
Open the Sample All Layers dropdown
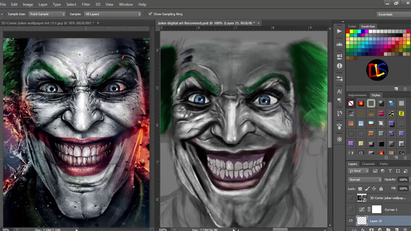pyautogui.click(x=113, y=14)
